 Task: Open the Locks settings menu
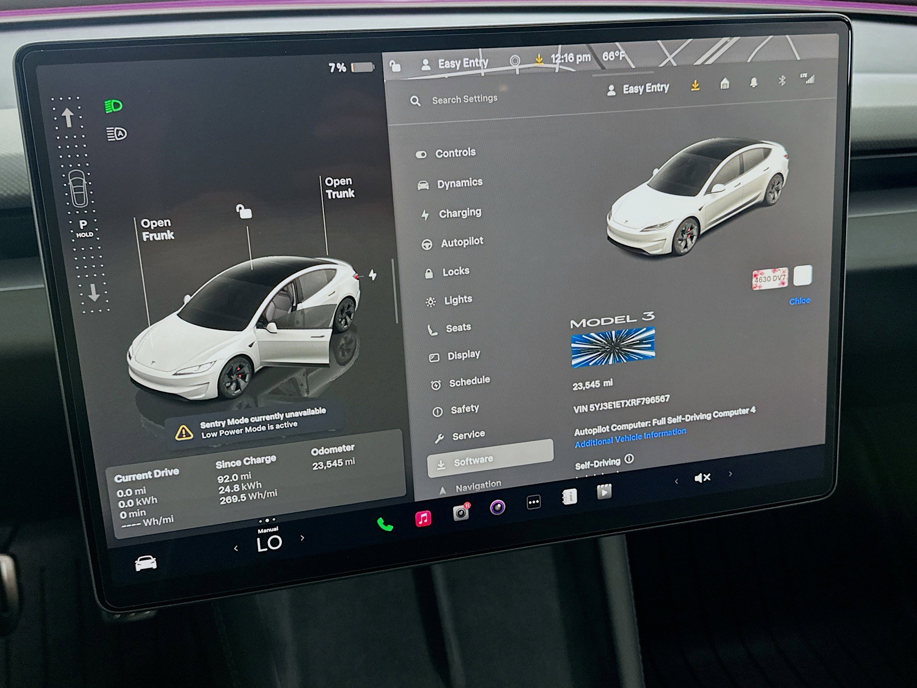pos(447,272)
